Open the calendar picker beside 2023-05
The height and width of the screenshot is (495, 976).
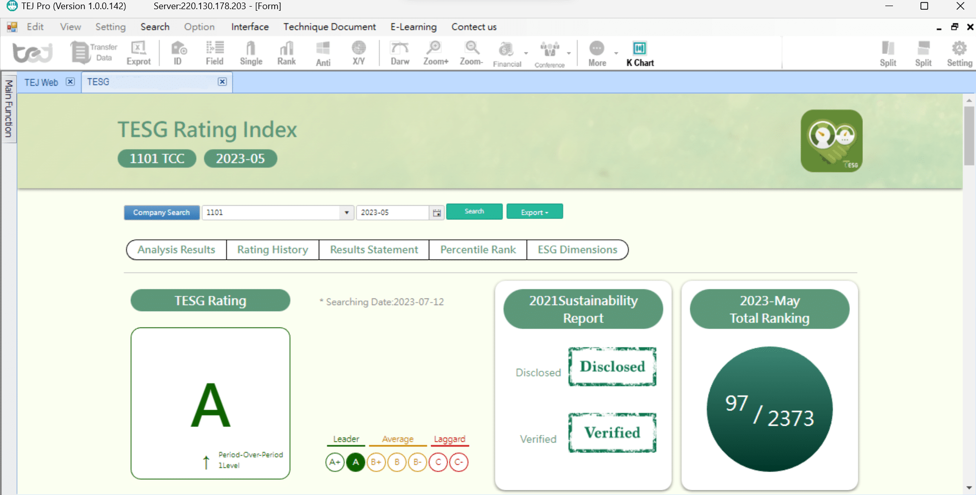[437, 213]
